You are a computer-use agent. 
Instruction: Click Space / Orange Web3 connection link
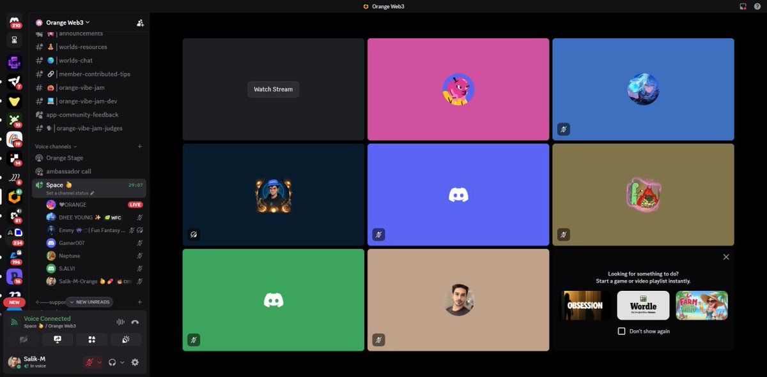click(50, 326)
